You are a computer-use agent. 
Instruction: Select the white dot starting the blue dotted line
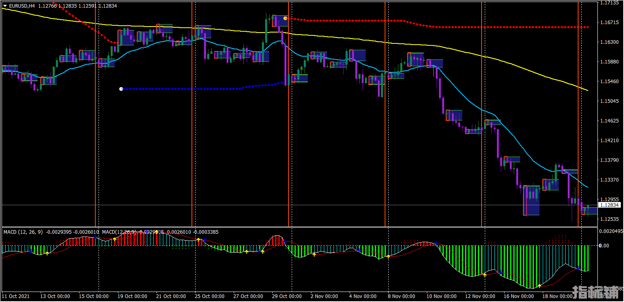[x=121, y=89]
